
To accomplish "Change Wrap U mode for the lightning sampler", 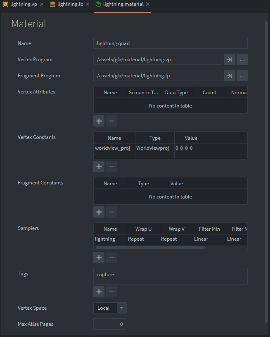I will pyautogui.click(x=143, y=239).
